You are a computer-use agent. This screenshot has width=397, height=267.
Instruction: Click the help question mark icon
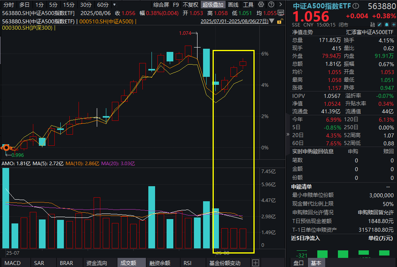[271, 4]
